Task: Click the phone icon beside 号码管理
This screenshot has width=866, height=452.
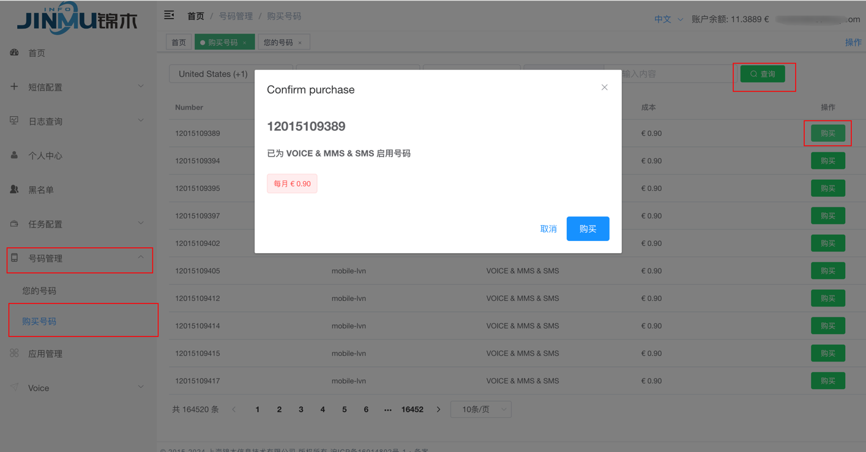Action: [14, 258]
